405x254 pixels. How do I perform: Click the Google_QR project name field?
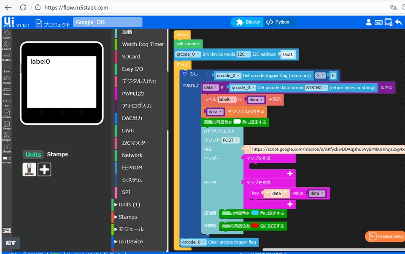107,22
